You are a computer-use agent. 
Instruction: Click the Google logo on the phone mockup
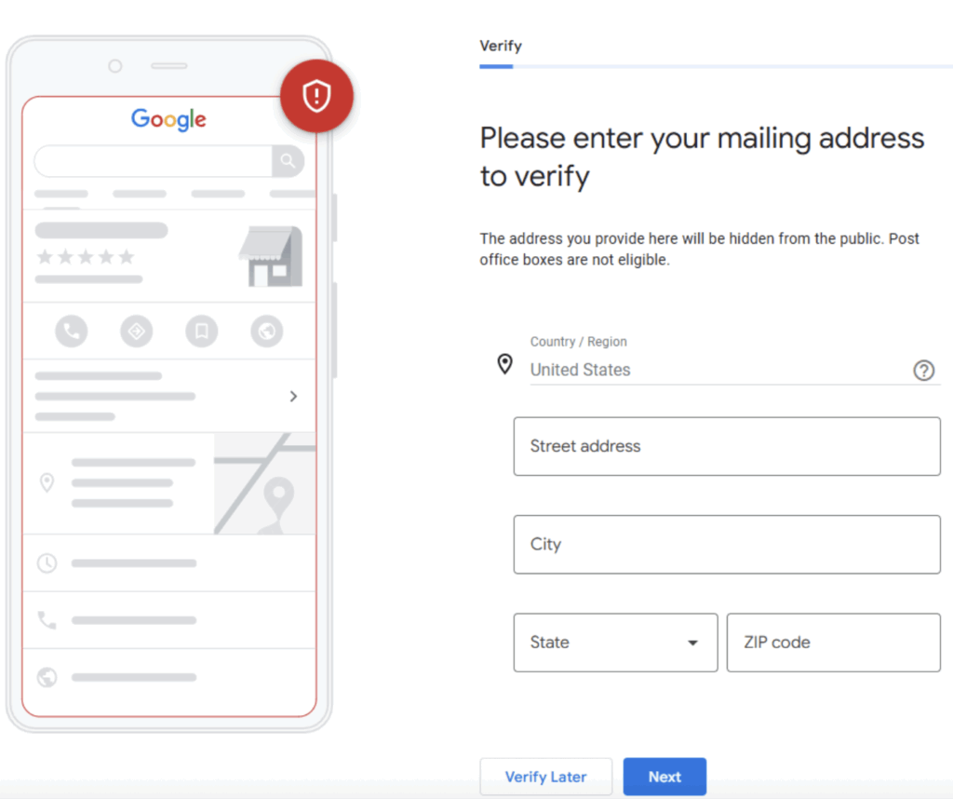click(x=168, y=119)
